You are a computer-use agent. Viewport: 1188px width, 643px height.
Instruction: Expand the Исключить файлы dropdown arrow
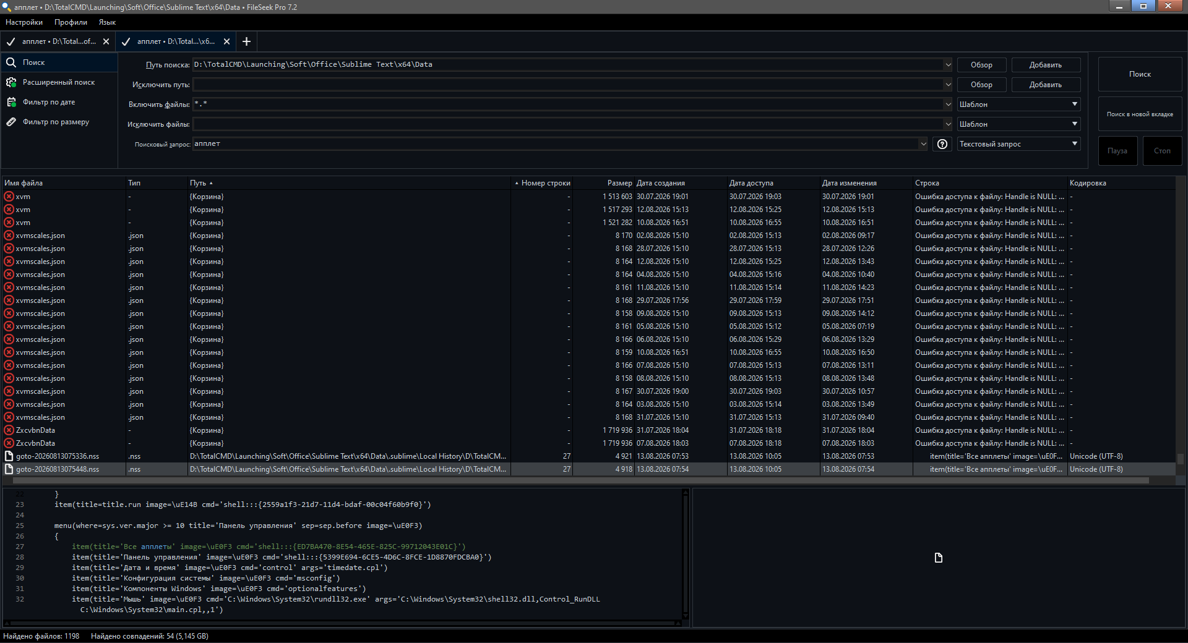948,124
